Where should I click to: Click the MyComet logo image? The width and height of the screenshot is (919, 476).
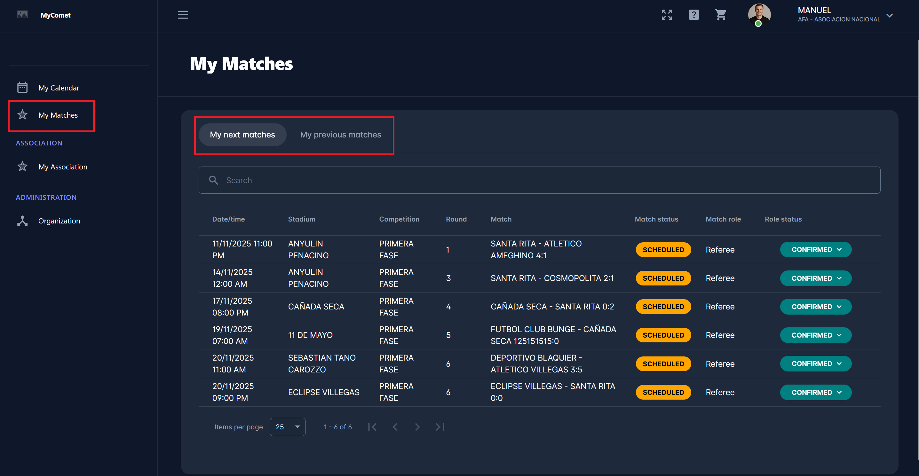pos(22,15)
